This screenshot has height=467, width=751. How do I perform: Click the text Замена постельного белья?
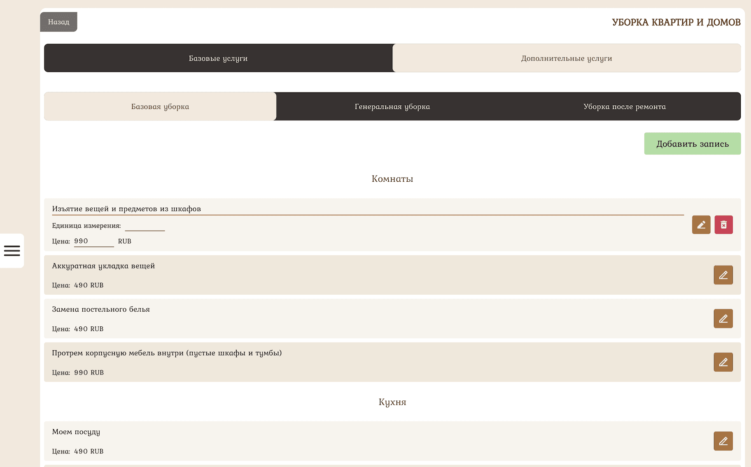tap(101, 309)
